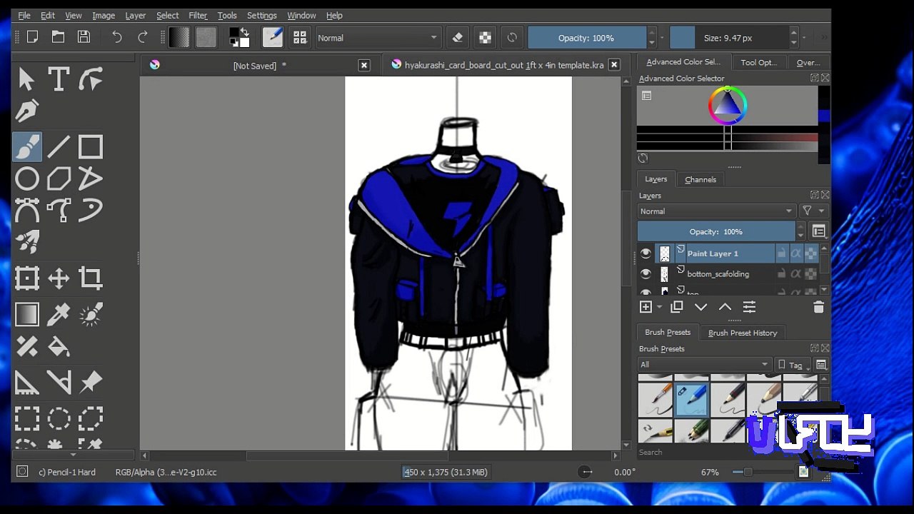
Task: Select the Text tool
Action: point(59,79)
